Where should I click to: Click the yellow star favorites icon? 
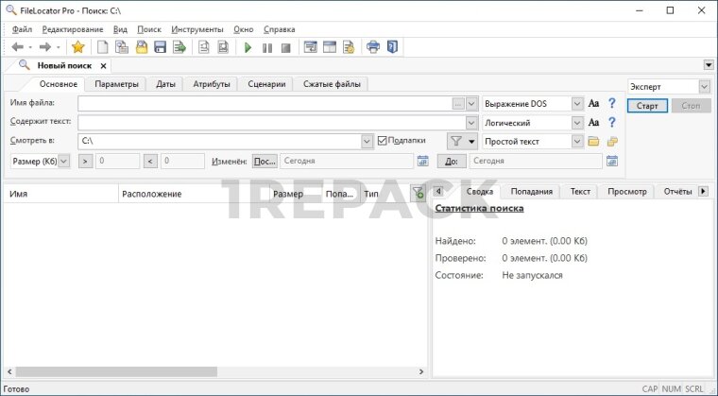[77, 46]
